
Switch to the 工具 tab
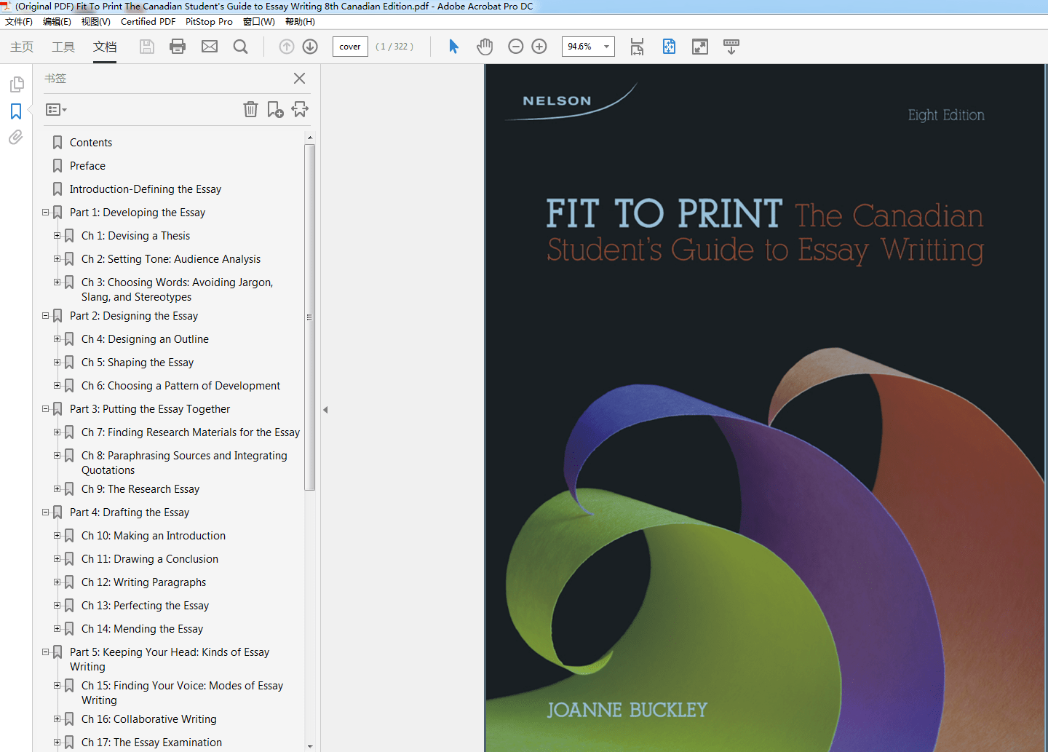(63, 47)
